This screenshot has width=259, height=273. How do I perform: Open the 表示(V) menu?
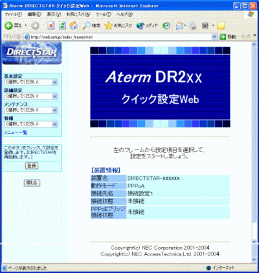[x=54, y=14]
